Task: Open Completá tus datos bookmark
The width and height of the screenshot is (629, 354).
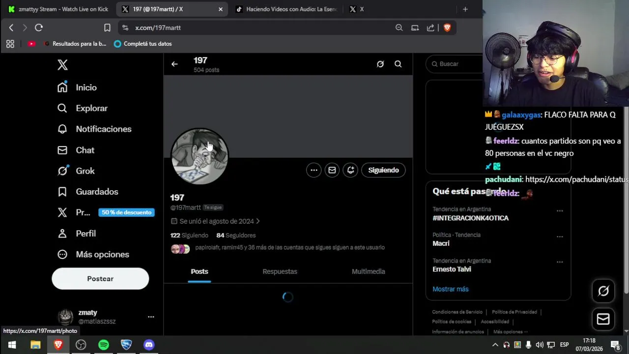Action: tap(143, 44)
